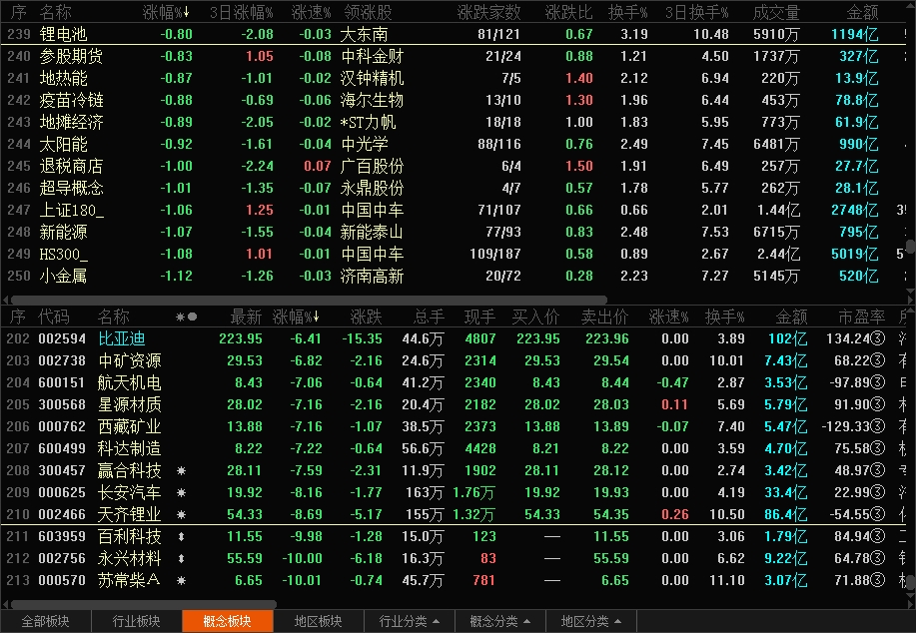Screen dimensions: 916x633
Task: Select the 上证180_ sector name
Action: [x=72, y=211]
